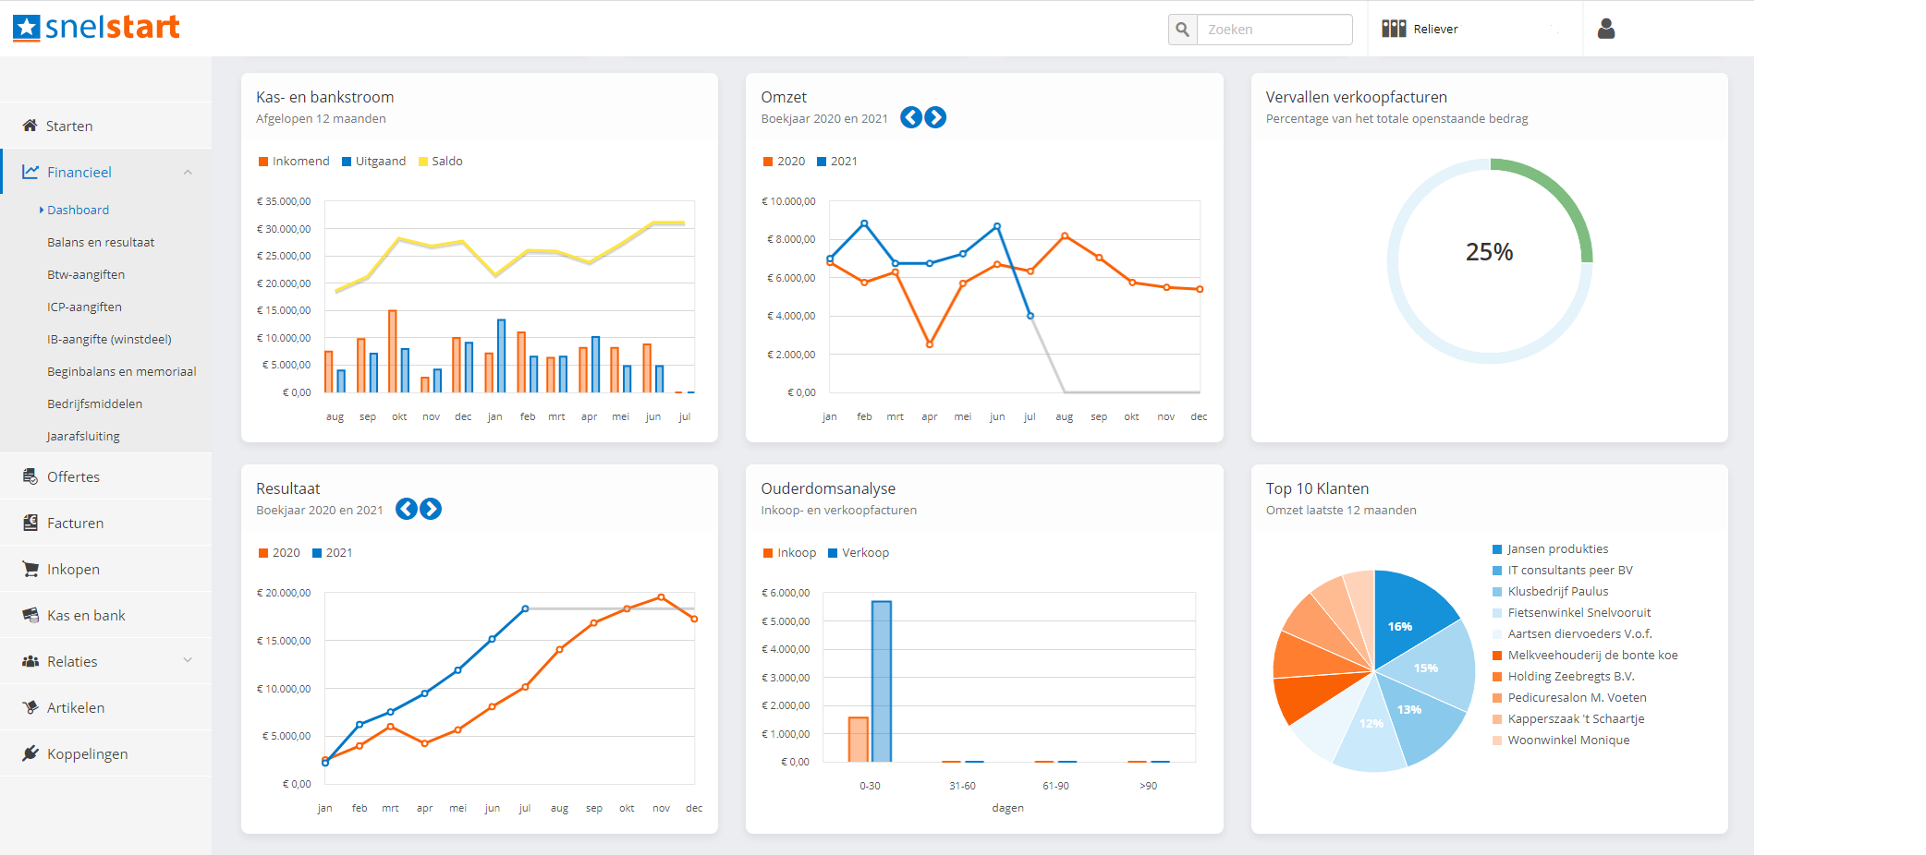Open the user profile icon

(1606, 30)
